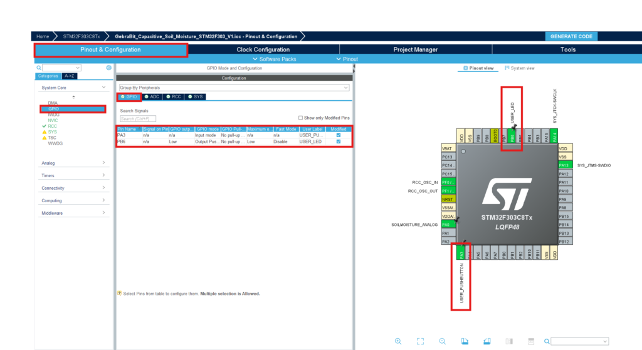642x350 pixels.
Task: Switch to Pinout view
Action: 478,68
